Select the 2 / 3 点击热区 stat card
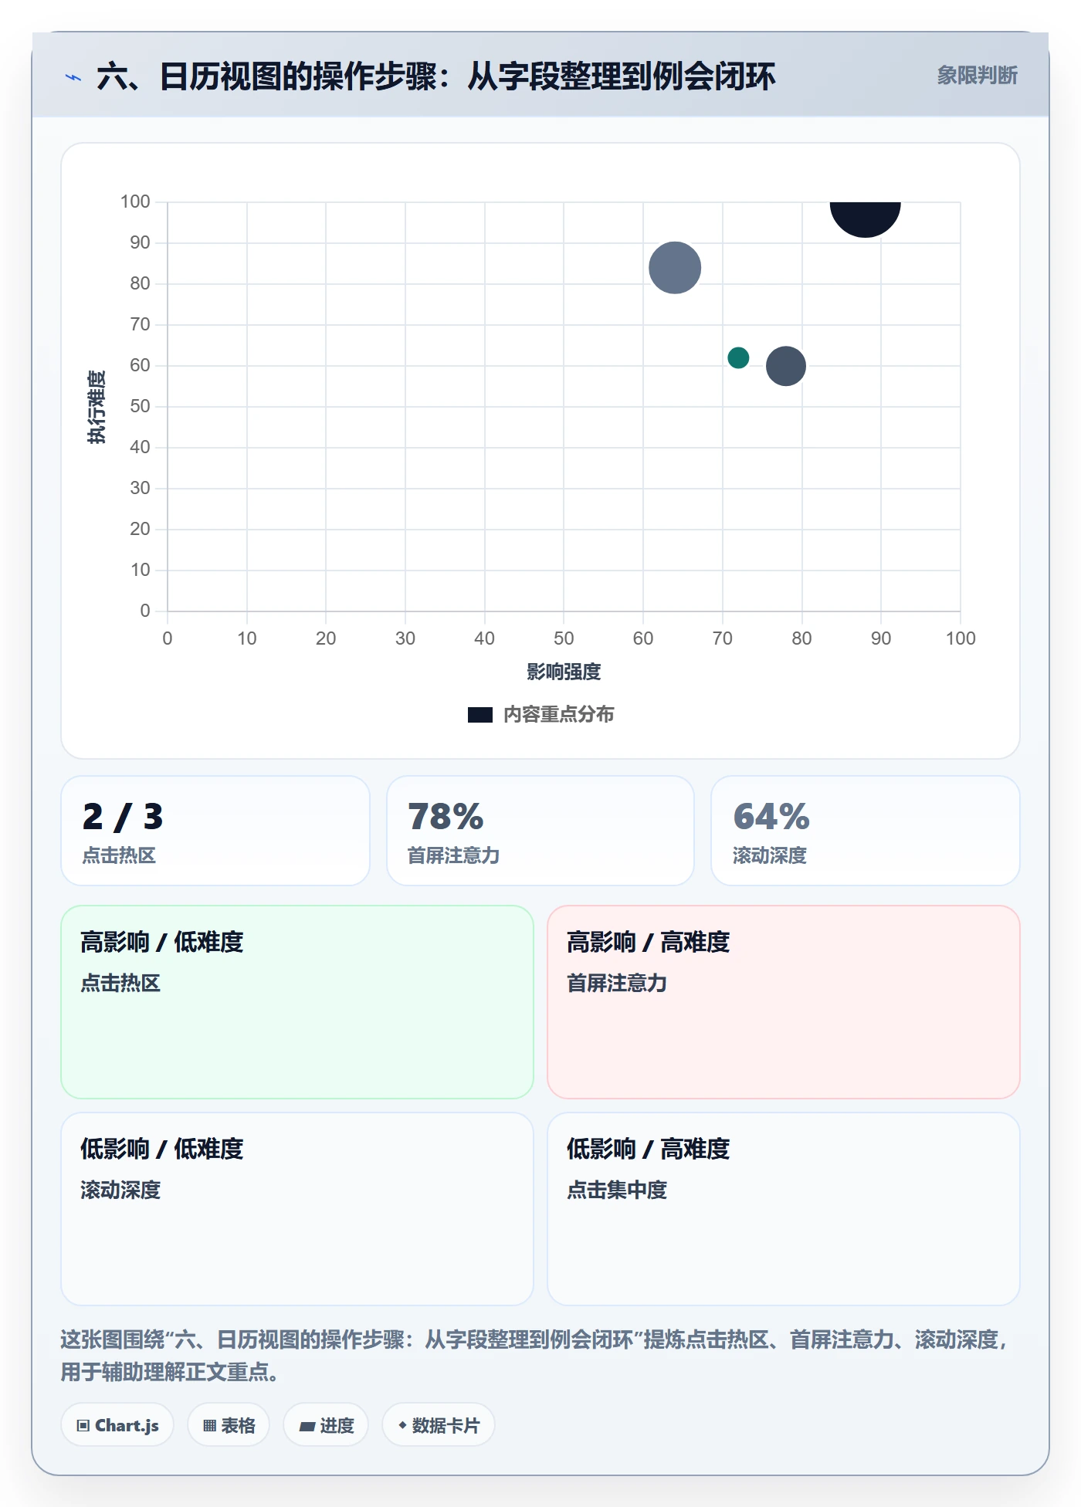 pyautogui.click(x=215, y=831)
